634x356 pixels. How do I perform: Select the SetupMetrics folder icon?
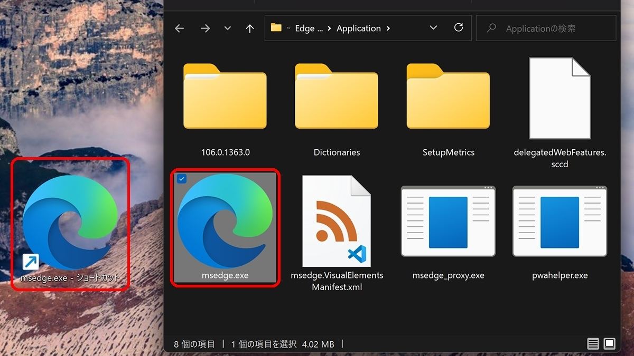448,96
